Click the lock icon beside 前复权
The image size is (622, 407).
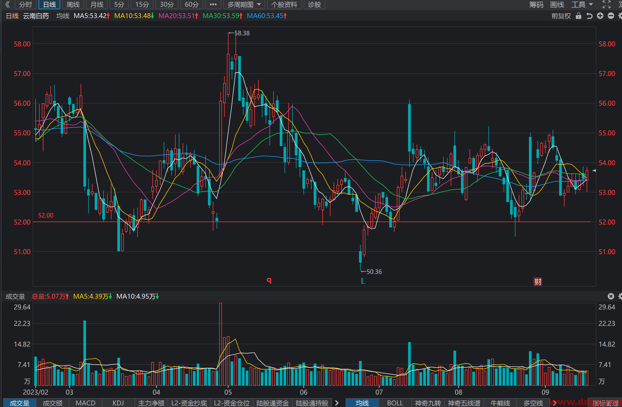(578, 16)
